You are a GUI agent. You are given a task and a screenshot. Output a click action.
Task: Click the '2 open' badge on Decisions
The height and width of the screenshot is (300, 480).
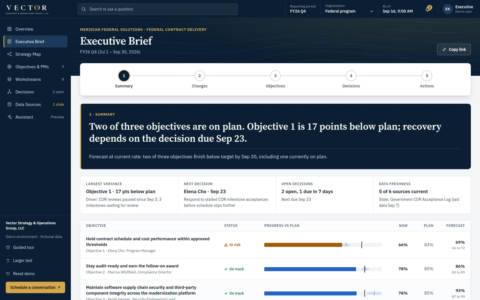point(58,92)
